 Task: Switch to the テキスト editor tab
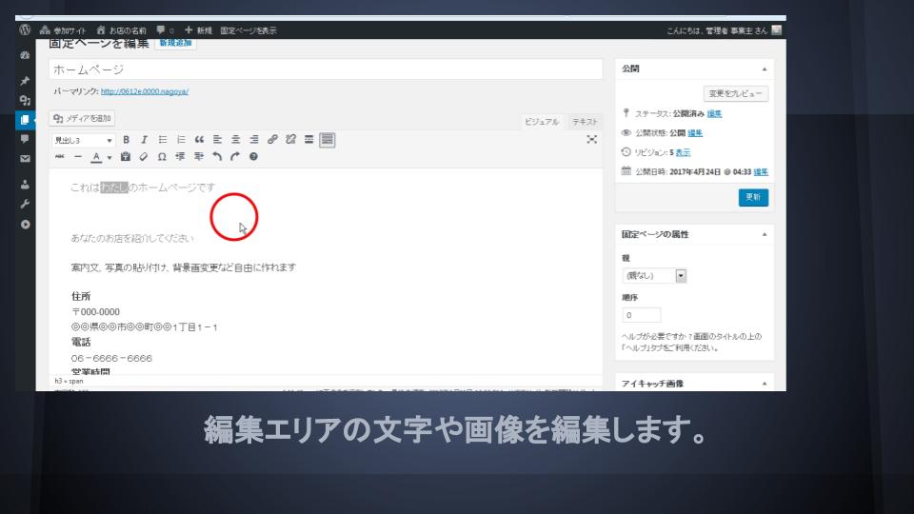coord(585,122)
